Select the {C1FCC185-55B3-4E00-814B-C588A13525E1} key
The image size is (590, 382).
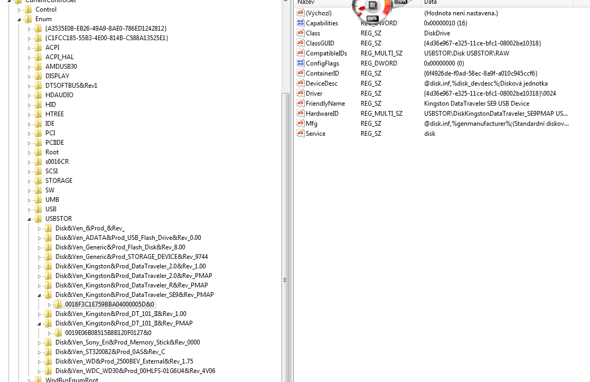click(107, 38)
